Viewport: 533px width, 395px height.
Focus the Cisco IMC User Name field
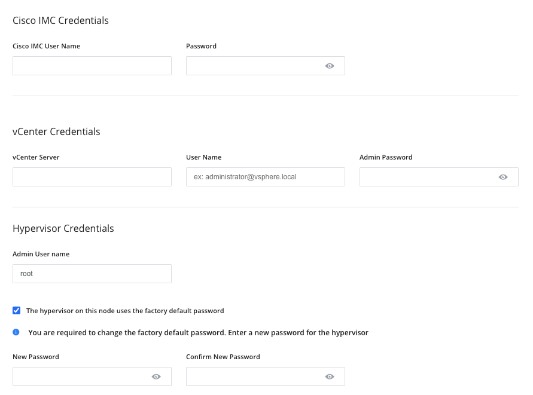(x=92, y=66)
